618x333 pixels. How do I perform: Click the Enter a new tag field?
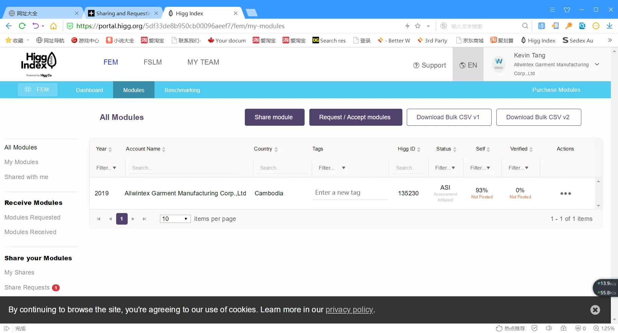coord(350,193)
